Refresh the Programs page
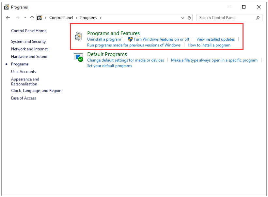 [x=189, y=18]
